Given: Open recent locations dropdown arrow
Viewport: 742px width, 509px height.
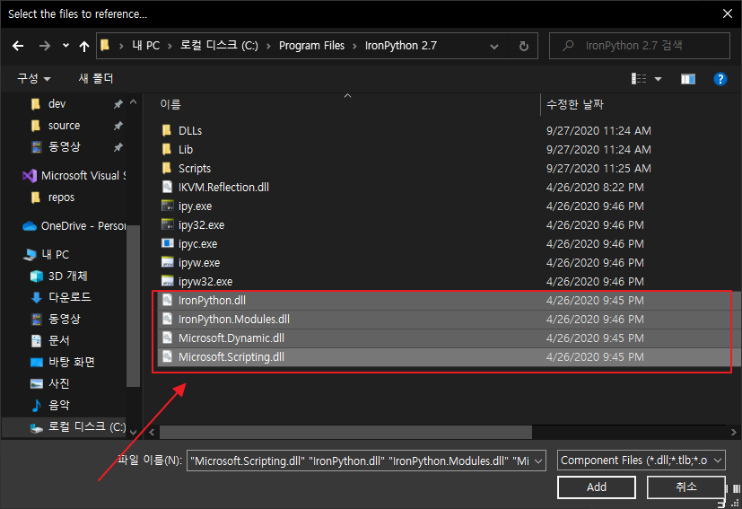Looking at the screenshot, I should 65,46.
